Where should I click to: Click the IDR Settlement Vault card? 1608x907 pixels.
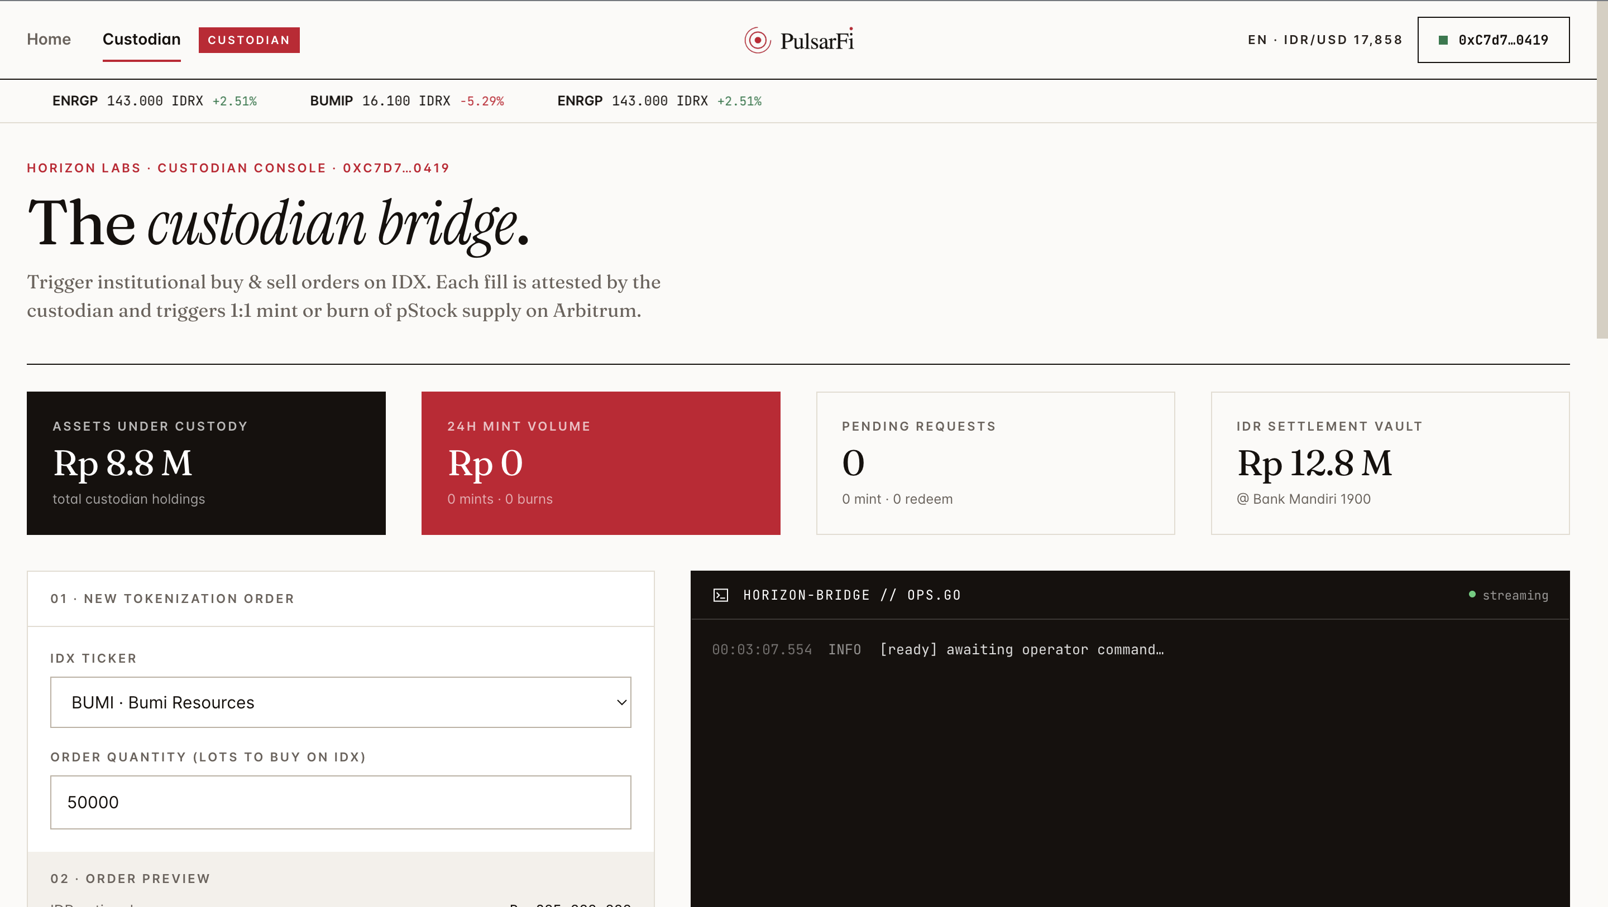click(1390, 463)
